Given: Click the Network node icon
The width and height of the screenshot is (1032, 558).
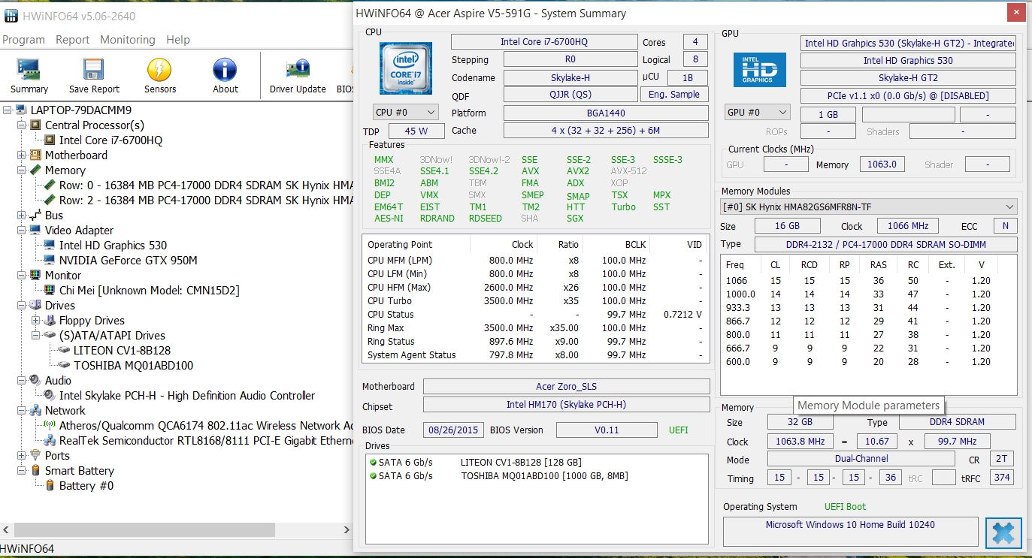Looking at the screenshot, I should tap(35, 411).
